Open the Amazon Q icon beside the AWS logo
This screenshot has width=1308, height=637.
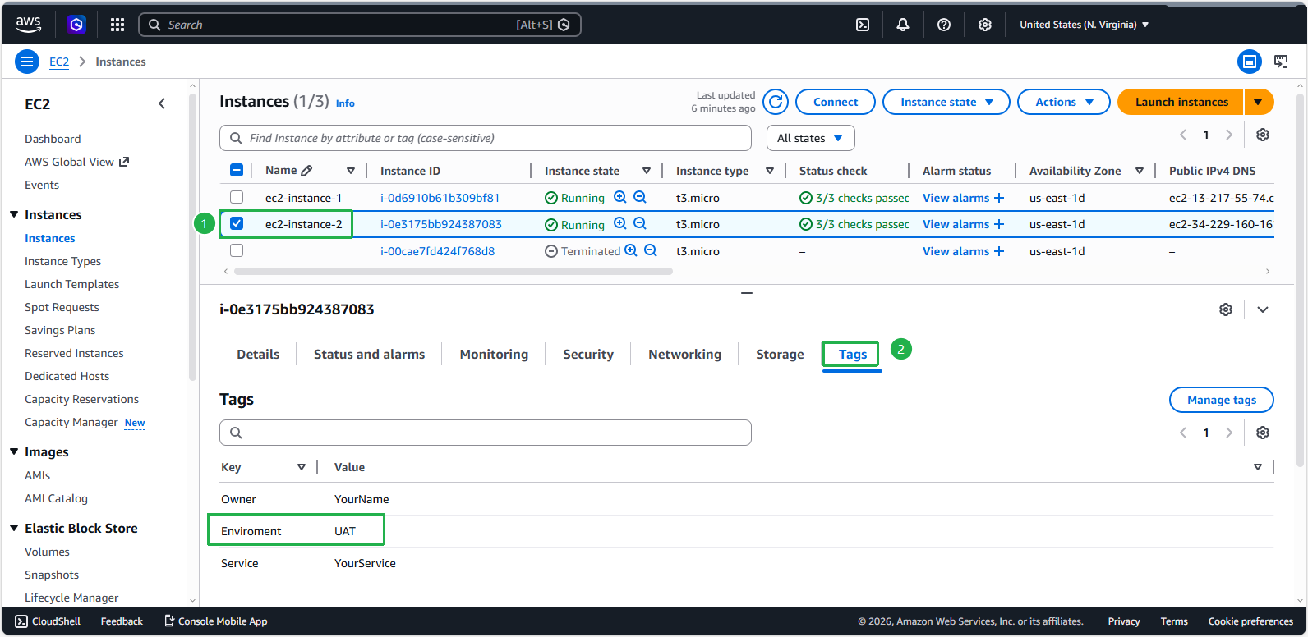(76, 25)
